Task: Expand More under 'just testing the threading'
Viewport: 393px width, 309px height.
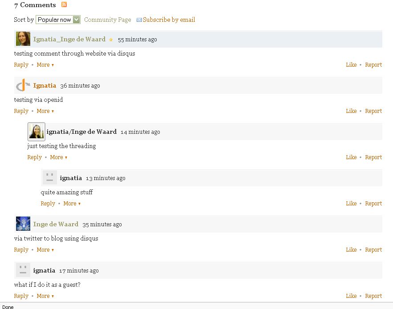Action: 58,157
